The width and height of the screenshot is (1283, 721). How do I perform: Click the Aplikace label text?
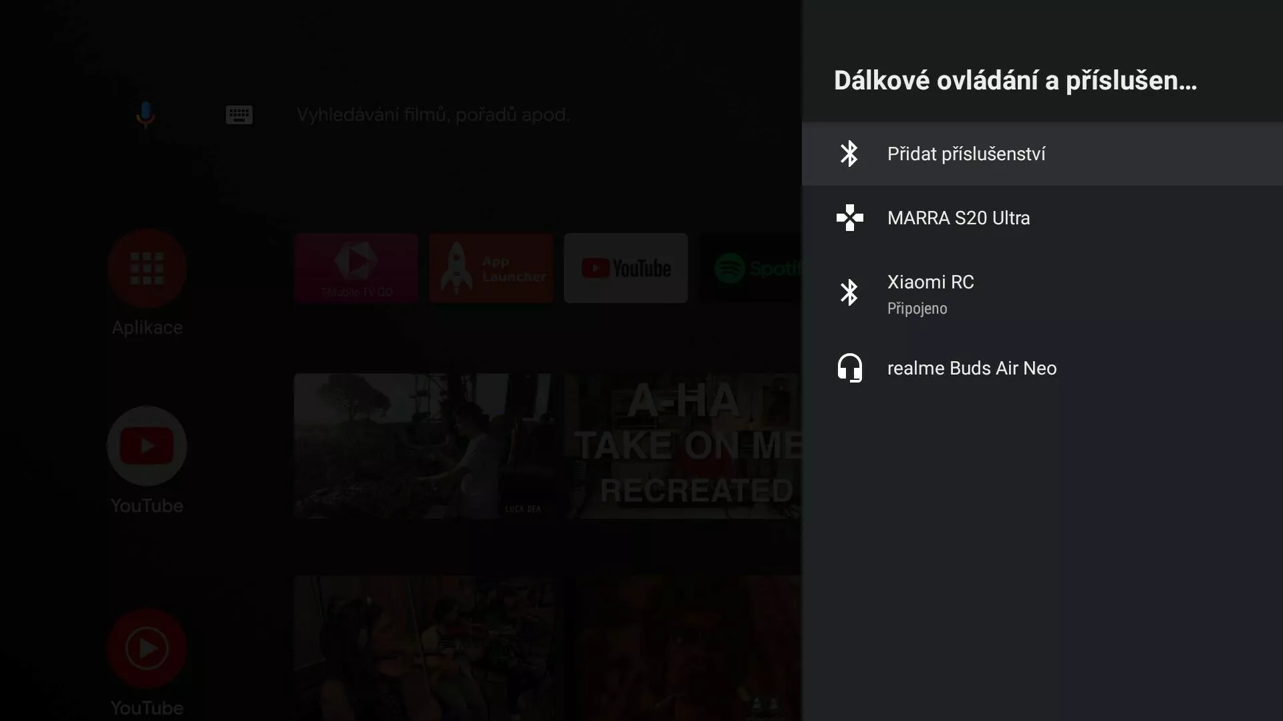point(147,328)
